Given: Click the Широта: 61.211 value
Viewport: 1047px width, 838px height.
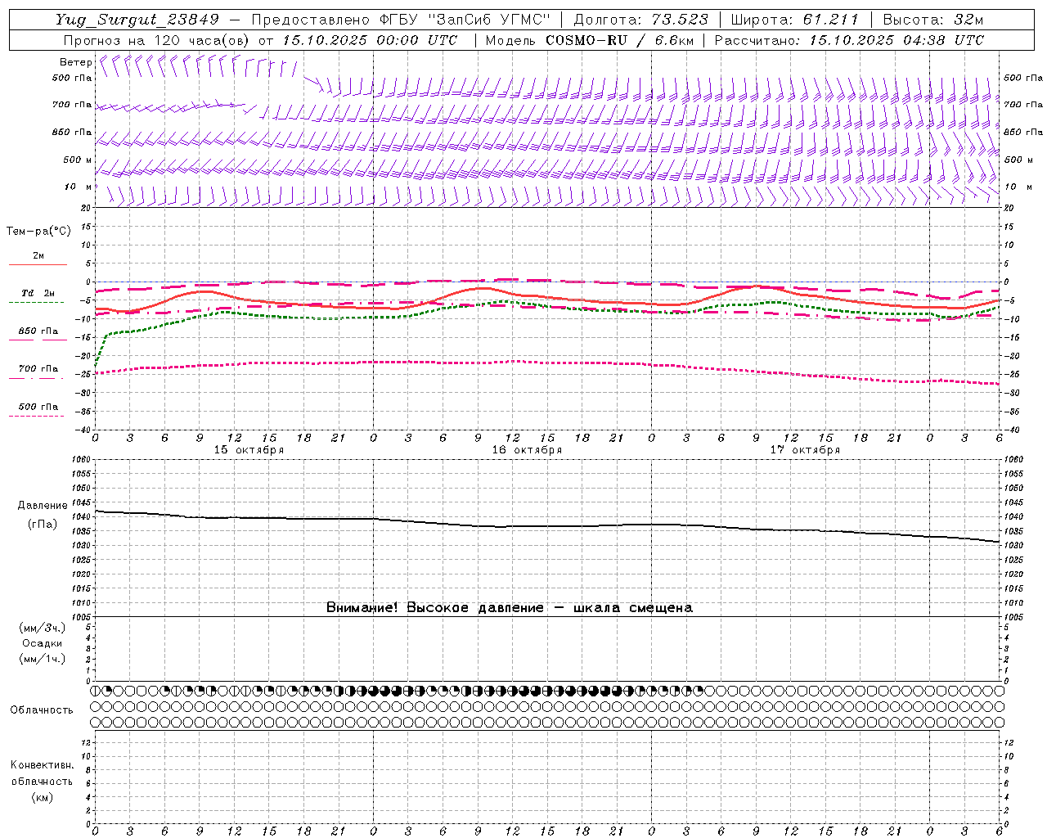Looking at the screenshot, I should pos(795,20).
